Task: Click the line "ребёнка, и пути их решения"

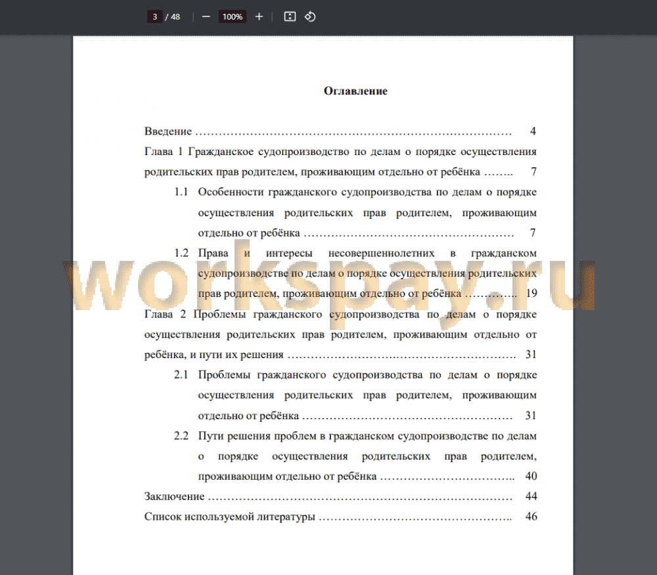Action: pyautogui.click(x=214, y=355)
